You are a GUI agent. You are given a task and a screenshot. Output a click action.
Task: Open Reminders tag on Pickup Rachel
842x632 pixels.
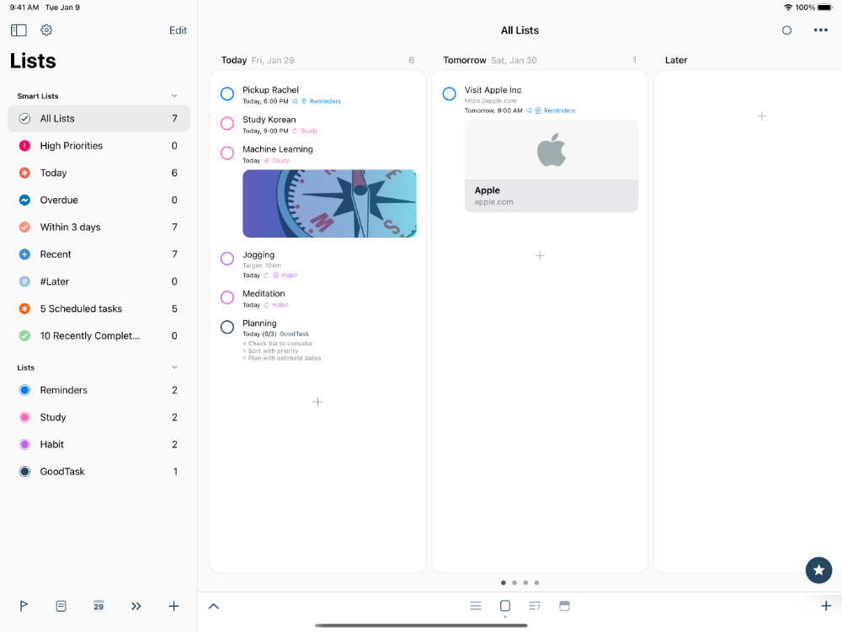[325, 101]
